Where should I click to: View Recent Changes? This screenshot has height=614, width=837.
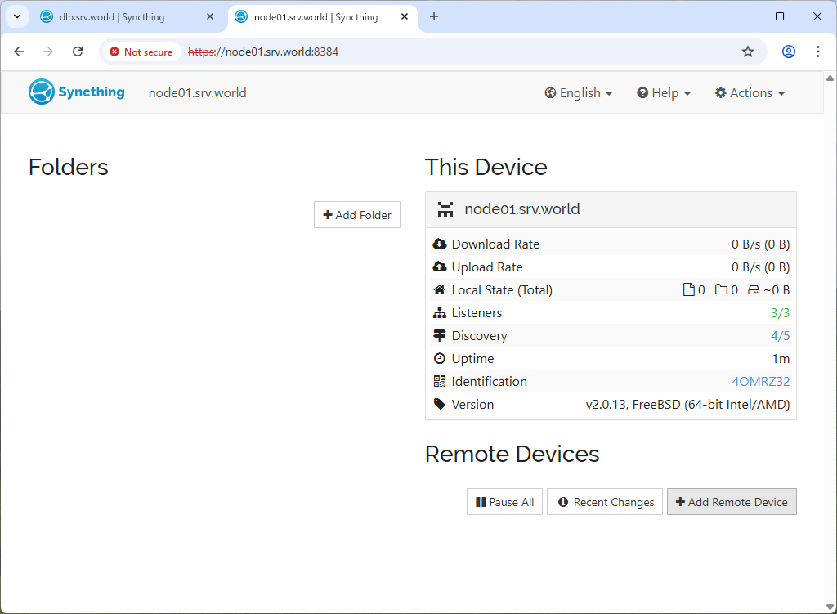pos(606,502)
